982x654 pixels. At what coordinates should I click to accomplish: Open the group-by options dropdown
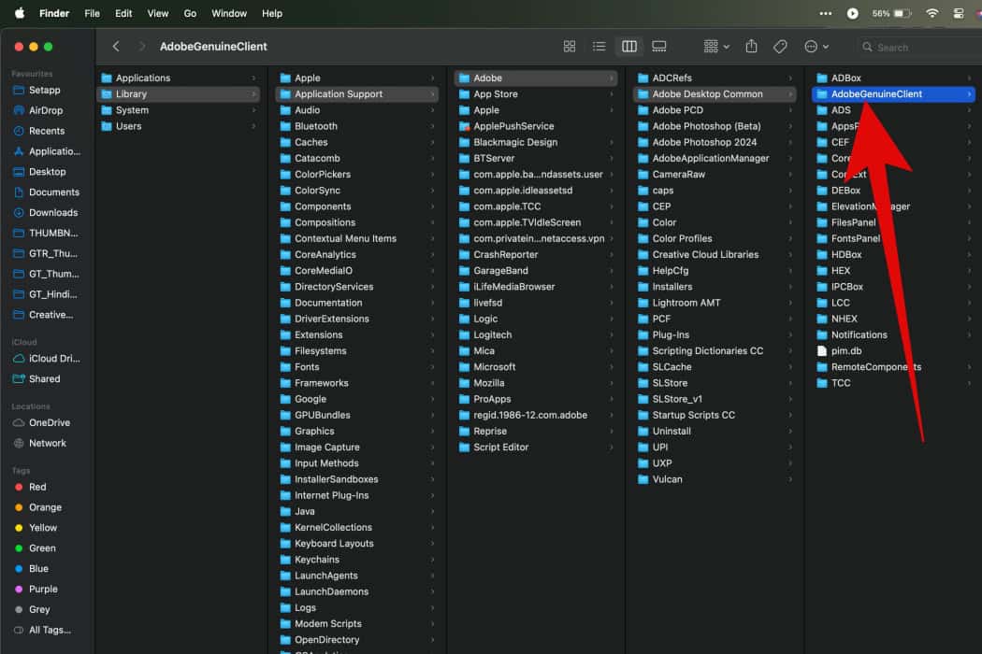(x=715, y=47)
